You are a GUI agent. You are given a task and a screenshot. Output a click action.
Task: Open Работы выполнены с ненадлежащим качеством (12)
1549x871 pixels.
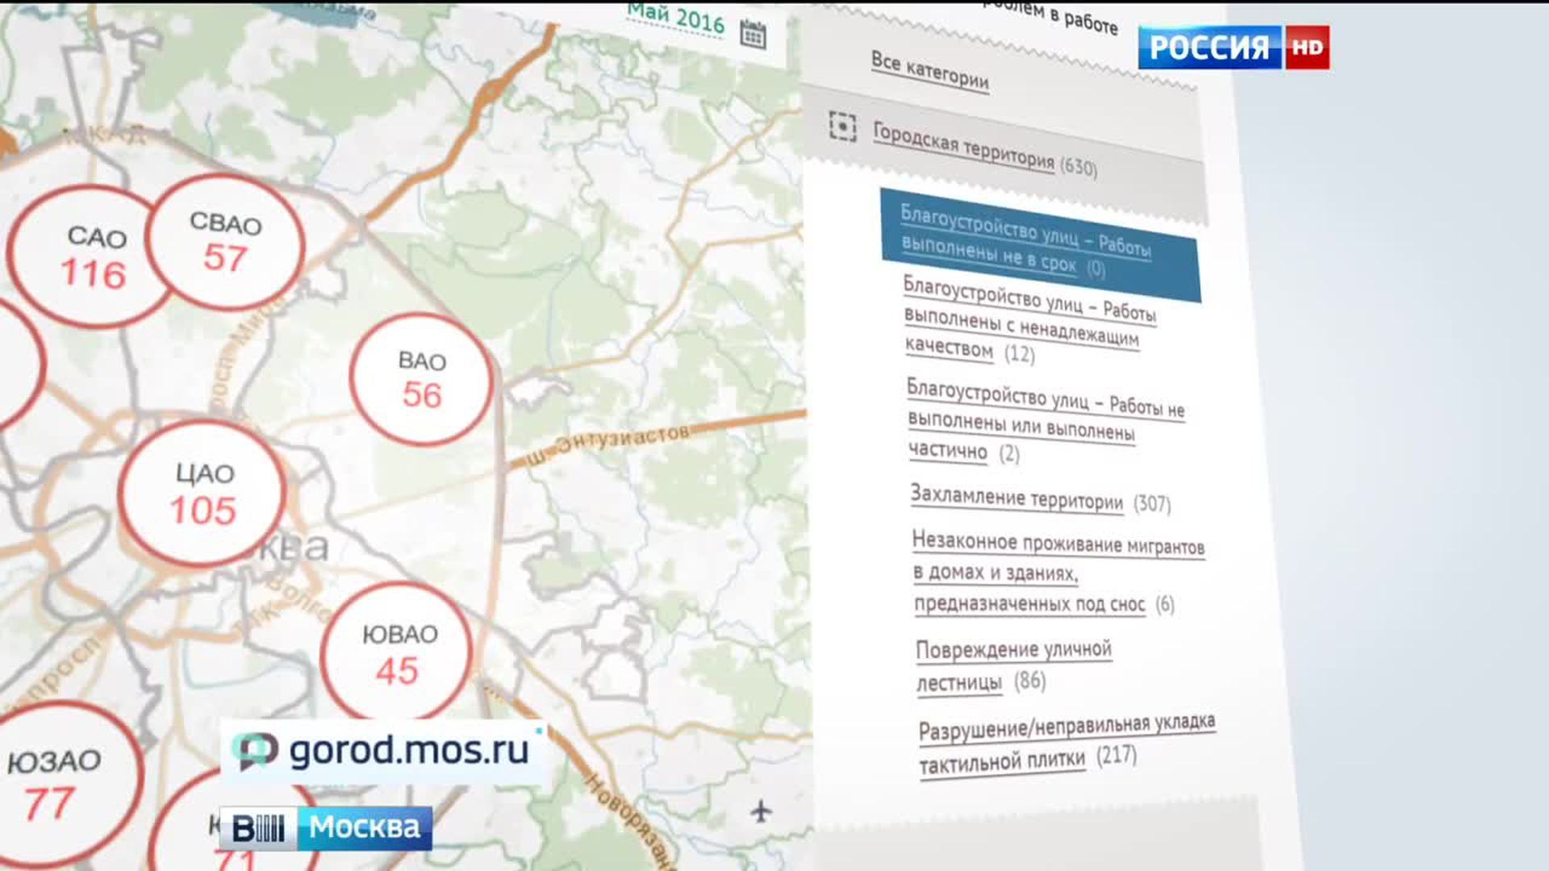click(x=1029, y=319)
